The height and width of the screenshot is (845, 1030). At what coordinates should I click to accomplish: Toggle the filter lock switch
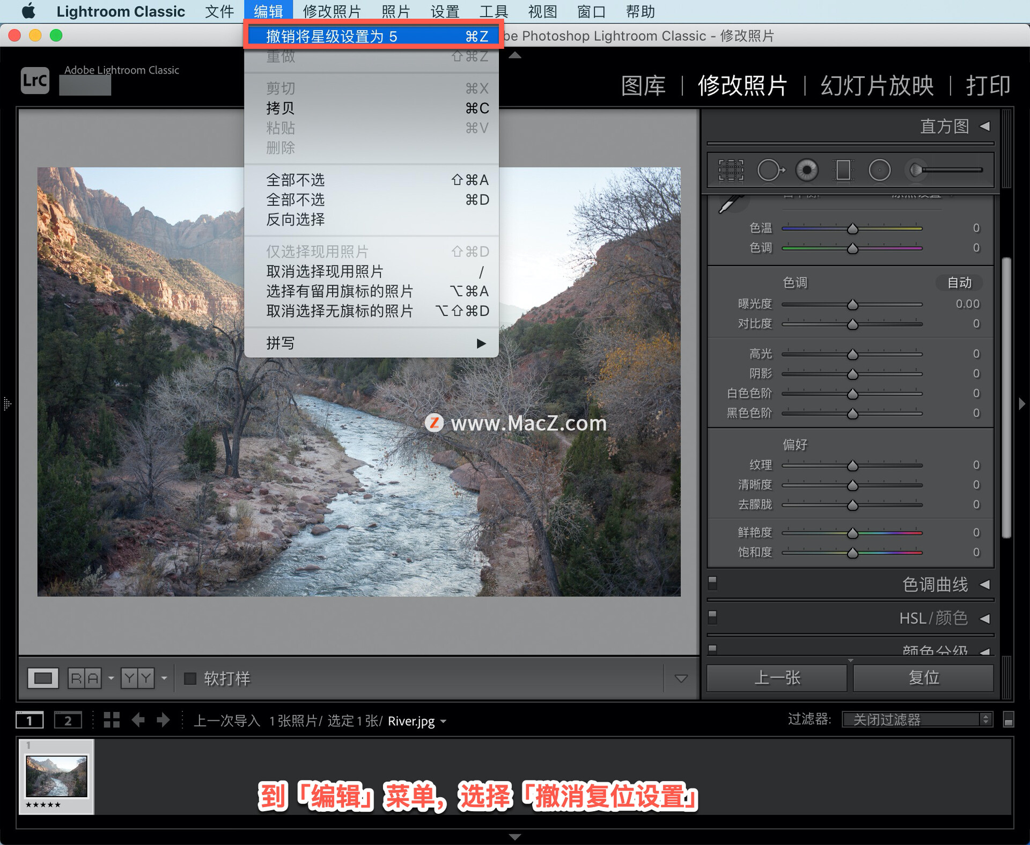(1008, 720)
